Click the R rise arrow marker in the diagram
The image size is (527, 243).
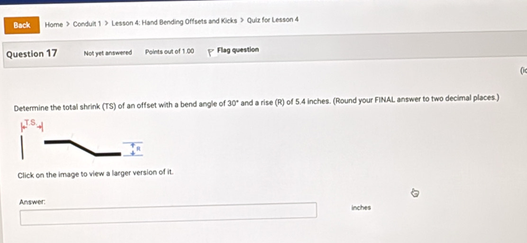click(133, 148)
